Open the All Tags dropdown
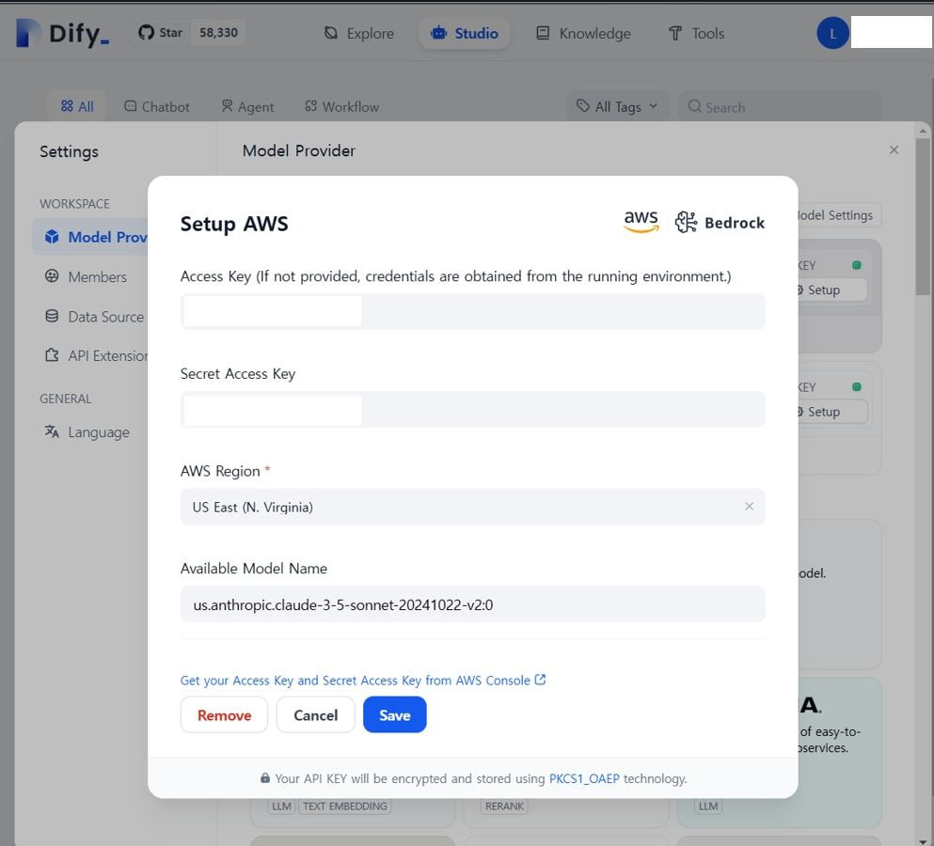 point(617,106)
